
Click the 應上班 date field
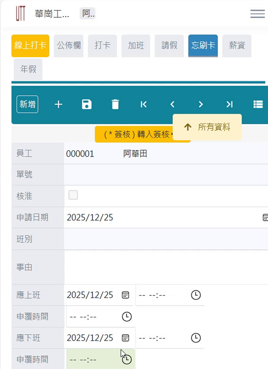pos(99,295)
